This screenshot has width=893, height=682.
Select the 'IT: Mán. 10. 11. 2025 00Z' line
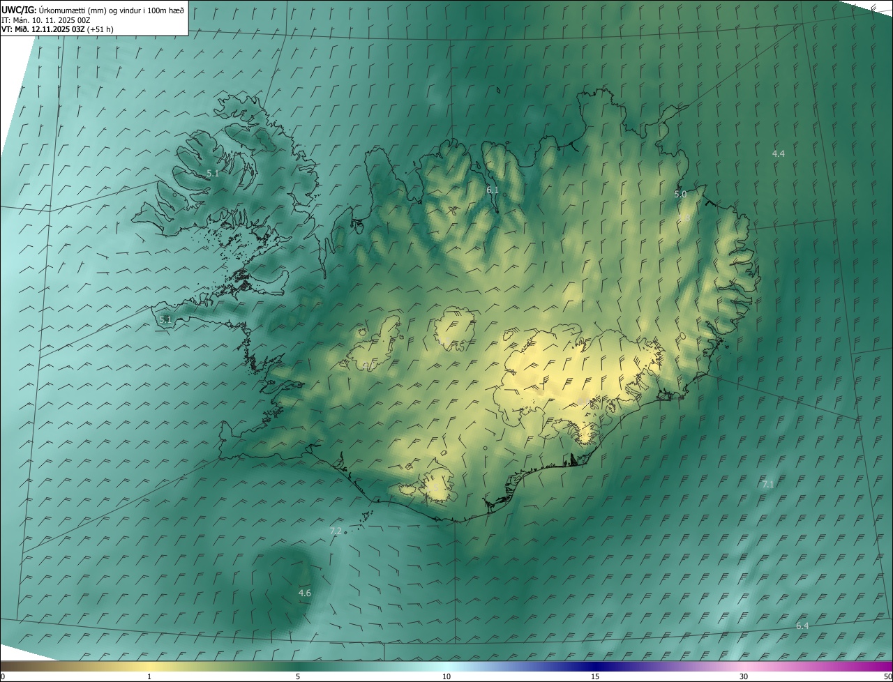[x=45, y=20]
